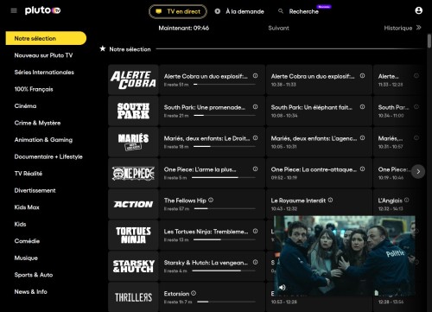Select Notre sélection category
The image size is (432, 312).
46,38
